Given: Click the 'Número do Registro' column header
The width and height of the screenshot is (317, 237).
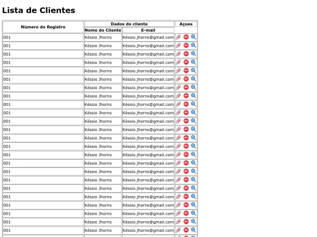Looking at the screenshot, I should tap(43, 27).
